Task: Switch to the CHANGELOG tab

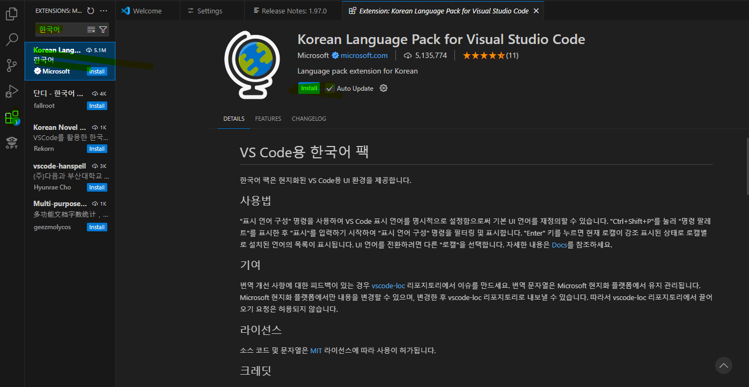Action: [x=309, y=119]
